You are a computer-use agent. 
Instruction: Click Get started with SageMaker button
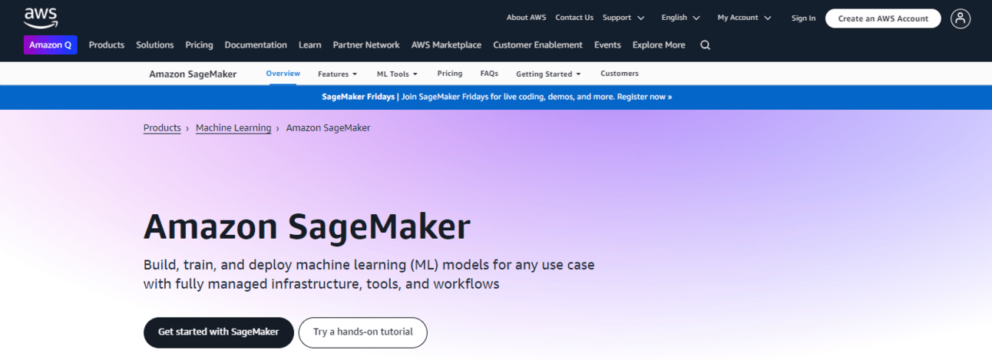[x=219, y=332]
